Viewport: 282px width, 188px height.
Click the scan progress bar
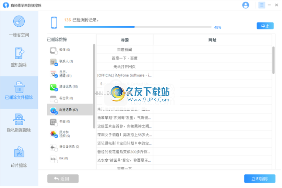(138, 27)
